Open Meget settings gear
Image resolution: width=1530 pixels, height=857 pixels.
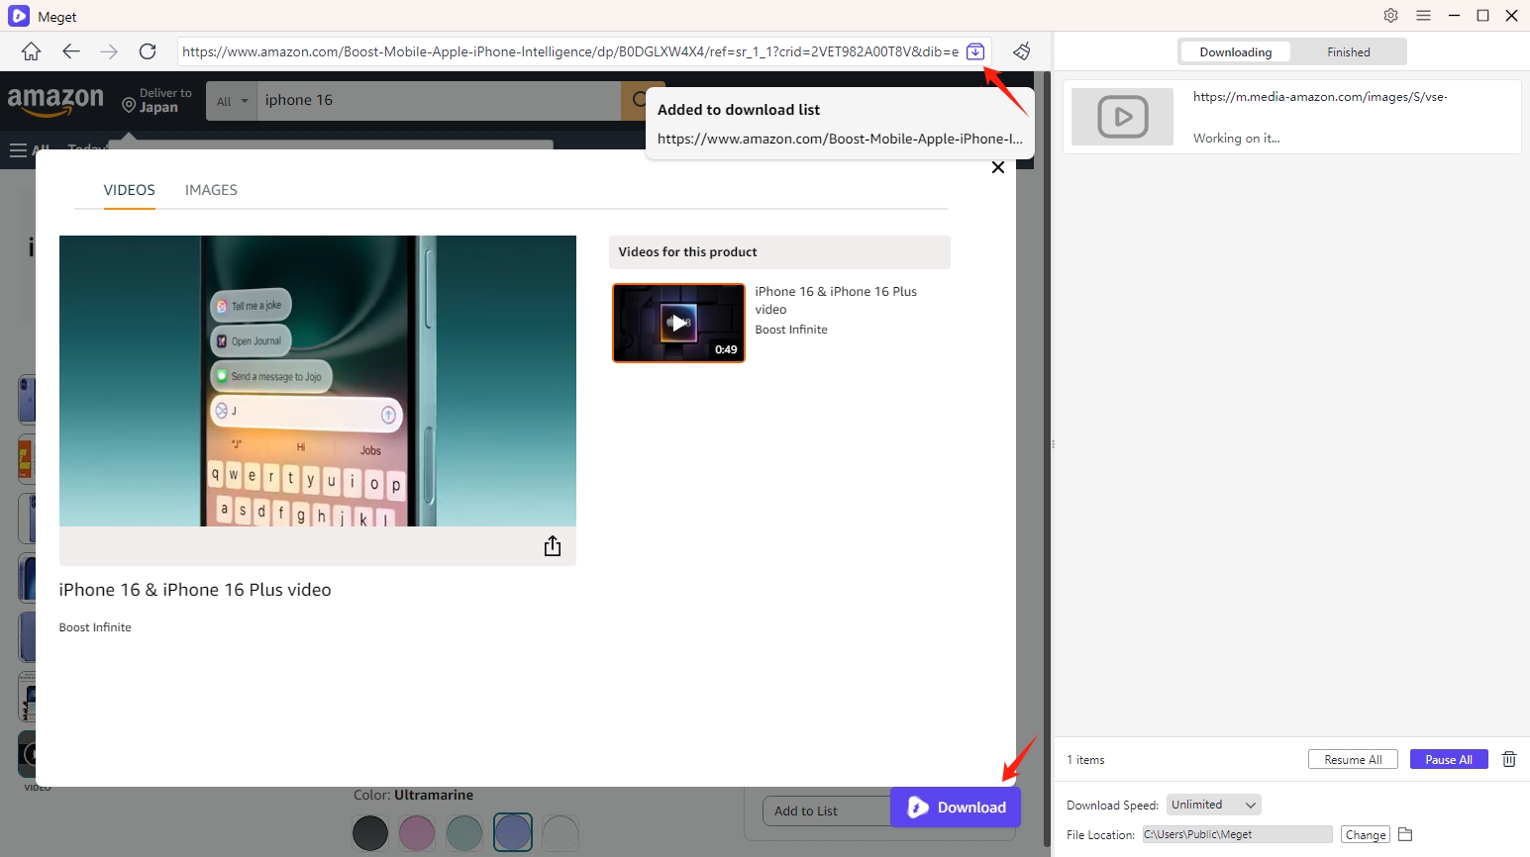point(1390,16)
